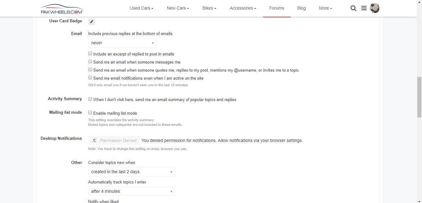Open the search magnifier icon

353,8
